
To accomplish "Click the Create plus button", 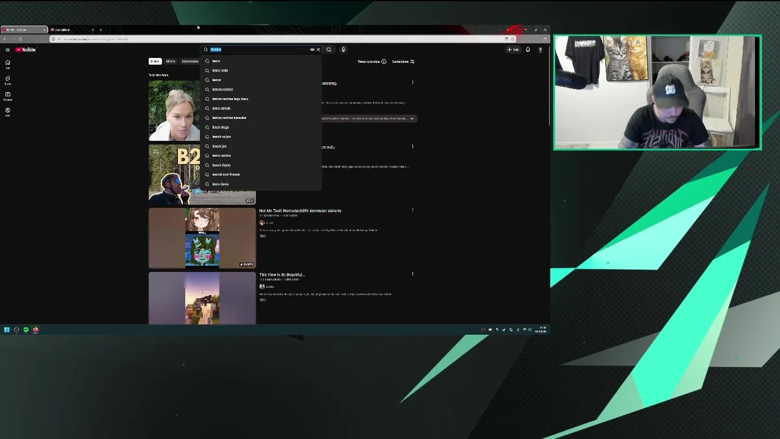I will pos(513,49).
